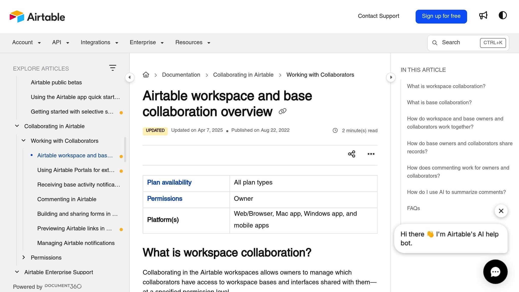Open the Account dropdown menu

(26, 42)
